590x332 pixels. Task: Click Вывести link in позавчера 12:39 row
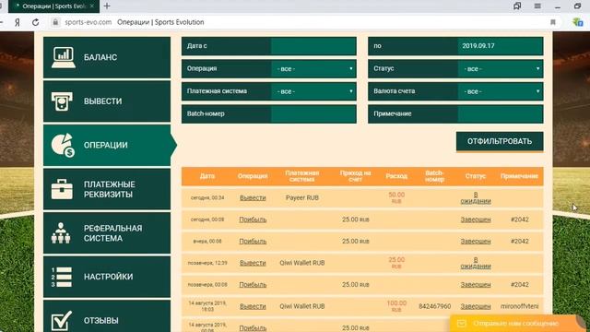click(253, 263)
